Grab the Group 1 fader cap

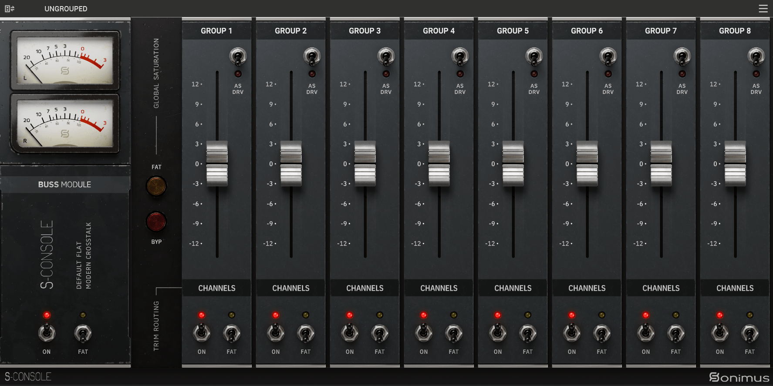point(217,164)
